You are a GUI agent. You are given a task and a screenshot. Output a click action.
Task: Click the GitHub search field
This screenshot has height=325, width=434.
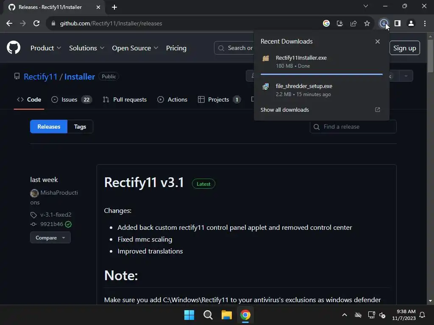tap(234, 48)
